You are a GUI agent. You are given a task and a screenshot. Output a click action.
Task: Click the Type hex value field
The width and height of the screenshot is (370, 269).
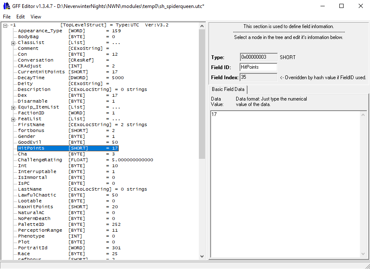[x=258, y=57]
